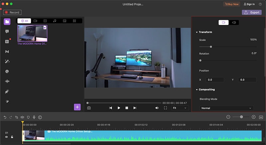Image resolution: width=266 pixels, height=145 pixels.
Task: Open the Transitions sidebar icon
Action: (7, 52)
